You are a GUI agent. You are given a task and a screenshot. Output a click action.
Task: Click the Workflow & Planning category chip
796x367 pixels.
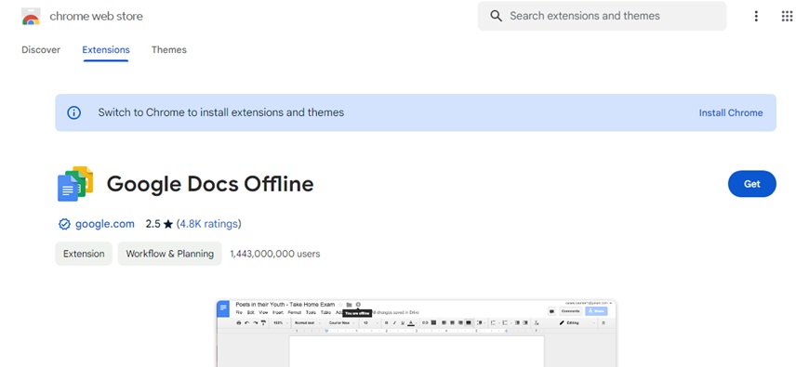tap(169, 254)
